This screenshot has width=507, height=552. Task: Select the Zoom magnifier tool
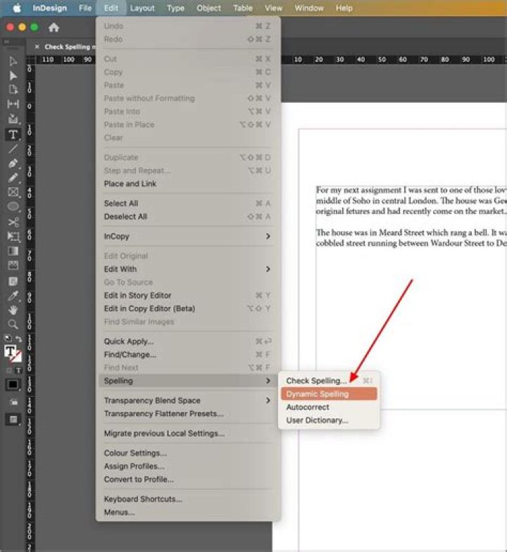pyautogui.click(x=13, y=324)
